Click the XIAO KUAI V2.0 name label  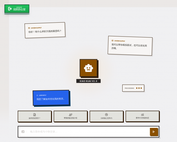pos(88,81)
